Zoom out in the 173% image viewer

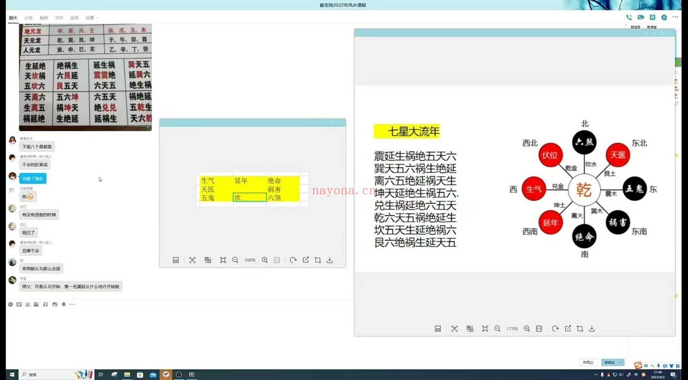(497, 329)
